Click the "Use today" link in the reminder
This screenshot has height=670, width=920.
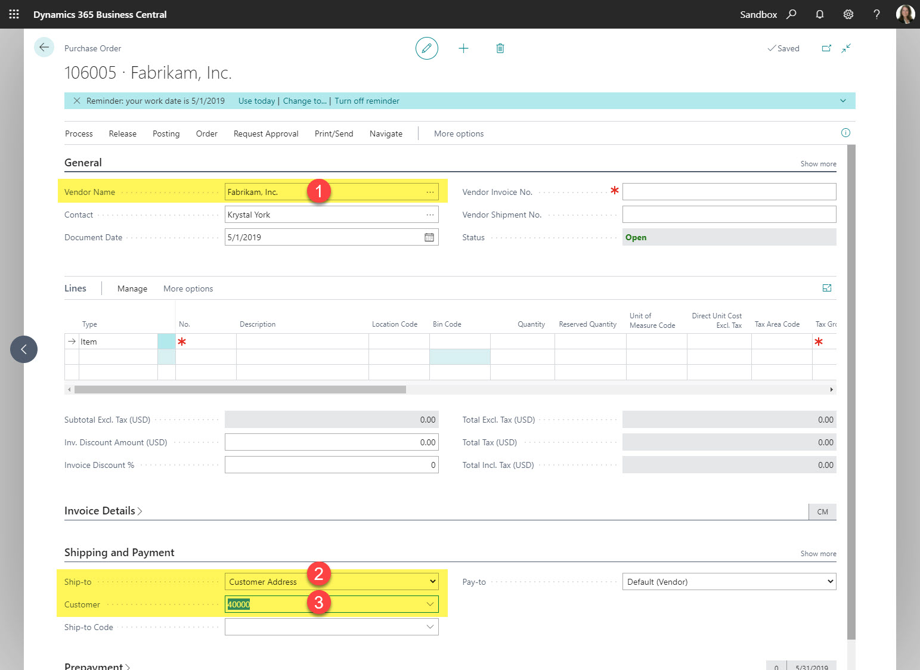pos(256,101)
